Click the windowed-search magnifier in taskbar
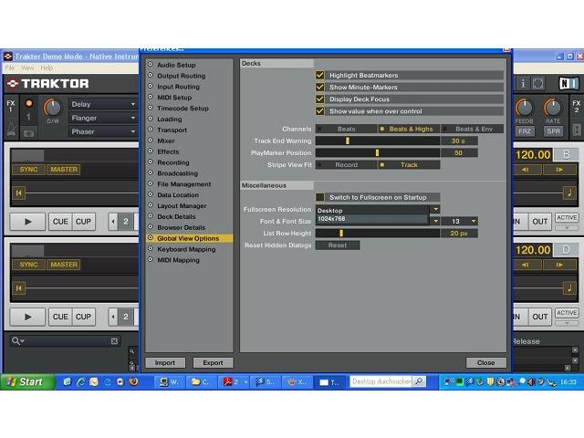Screen dimensions: 584x438 (419, 381)
